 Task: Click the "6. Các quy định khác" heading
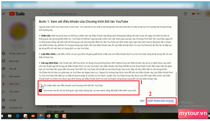pyautogui.click(x=49, y=63)
